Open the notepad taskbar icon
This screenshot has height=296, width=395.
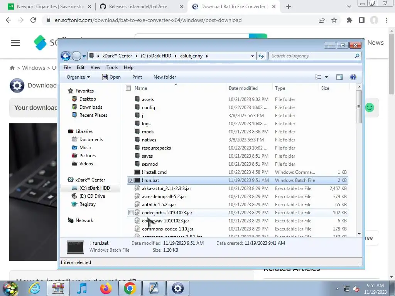[x=154, y=288]
